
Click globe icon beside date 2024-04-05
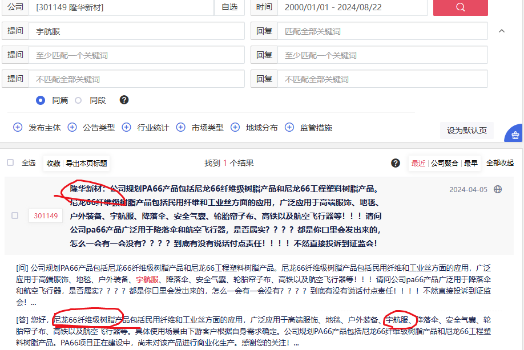498,189
